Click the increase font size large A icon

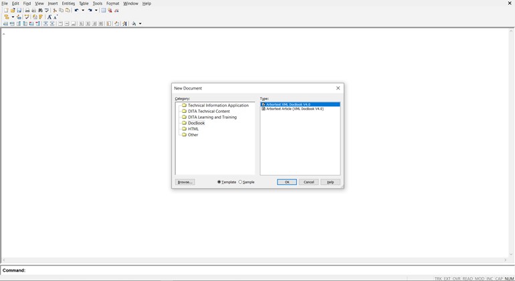tap(49, 17)
